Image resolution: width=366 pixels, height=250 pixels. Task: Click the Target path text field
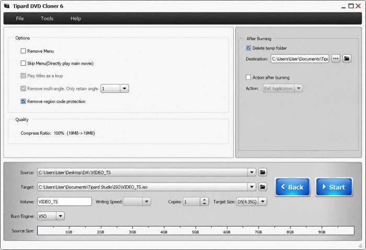[x=142, y=187]
